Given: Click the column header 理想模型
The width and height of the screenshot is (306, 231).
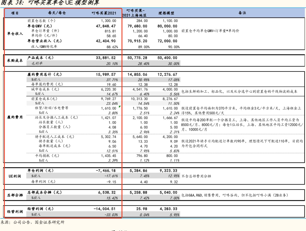Looking at the screenshot, I should coord(166,13).
